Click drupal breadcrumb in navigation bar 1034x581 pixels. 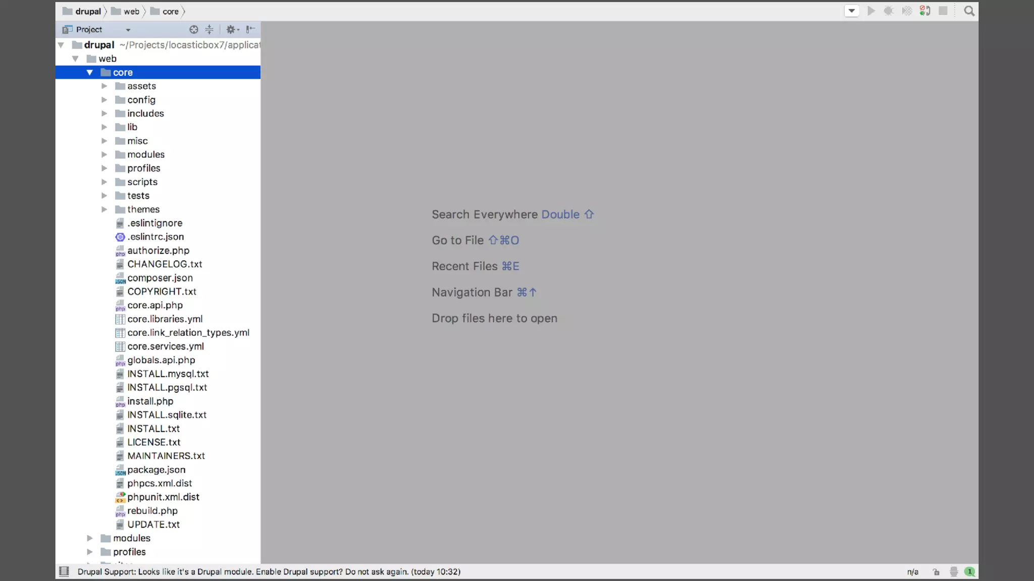[88, 12]
